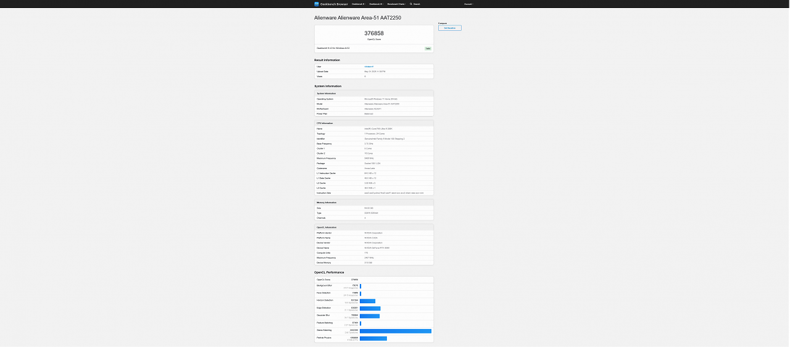Click the OpenCL Performance heading
790x347 pixels.
click(x=329, y=272)
